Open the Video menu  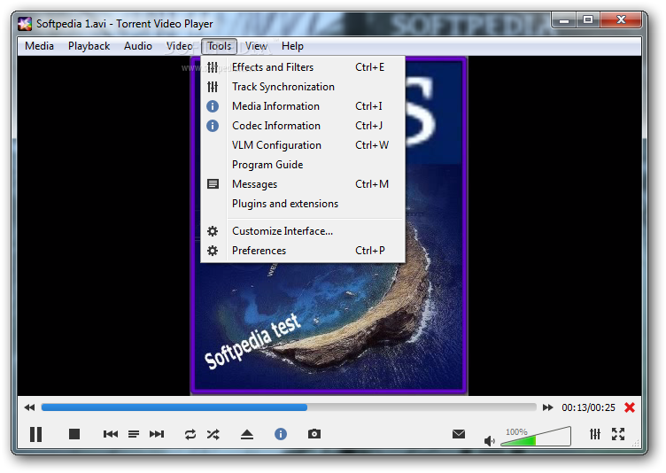pos(179,46)
